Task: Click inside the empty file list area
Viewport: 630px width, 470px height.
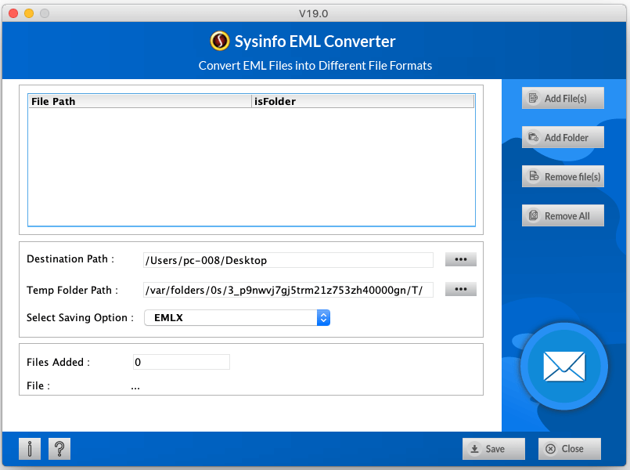Action: [251, 166]
